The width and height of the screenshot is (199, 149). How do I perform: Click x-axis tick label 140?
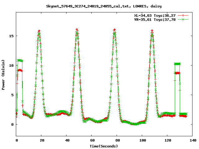point(193,140)
